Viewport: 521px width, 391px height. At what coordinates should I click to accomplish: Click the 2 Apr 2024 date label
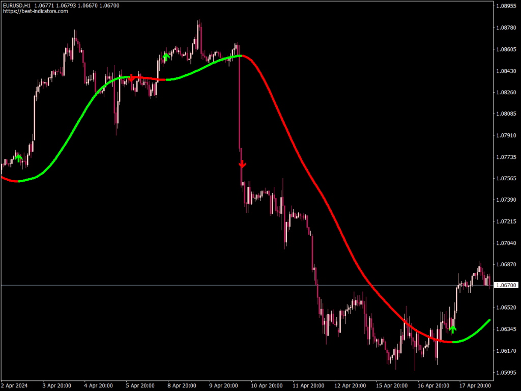14,386
